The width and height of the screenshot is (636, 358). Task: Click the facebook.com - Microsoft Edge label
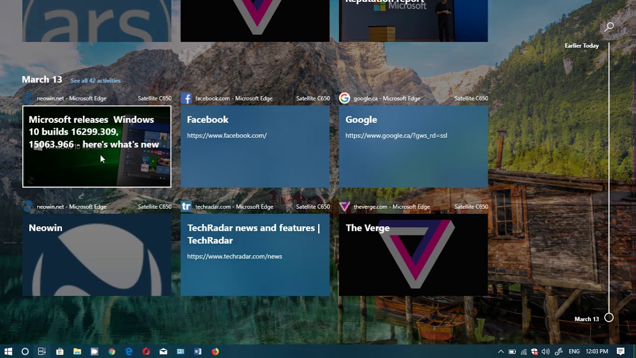[234, 98]
